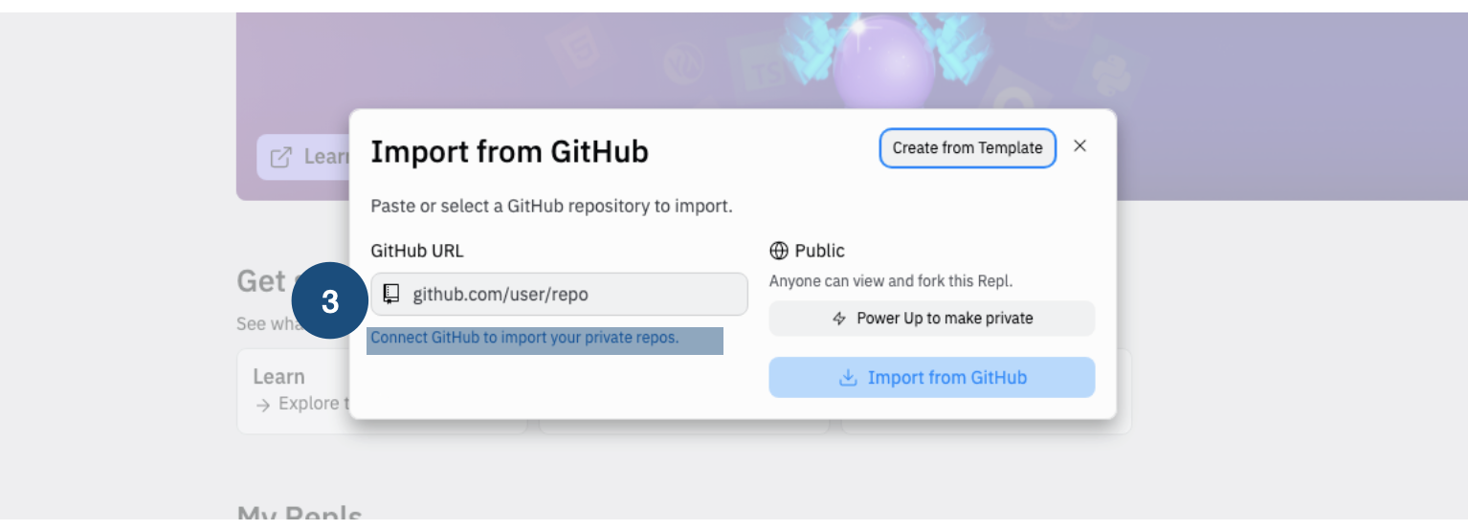Click the number 3 step badge
The width and height of the screenshot is (1468, 530).
pos(330,302)
